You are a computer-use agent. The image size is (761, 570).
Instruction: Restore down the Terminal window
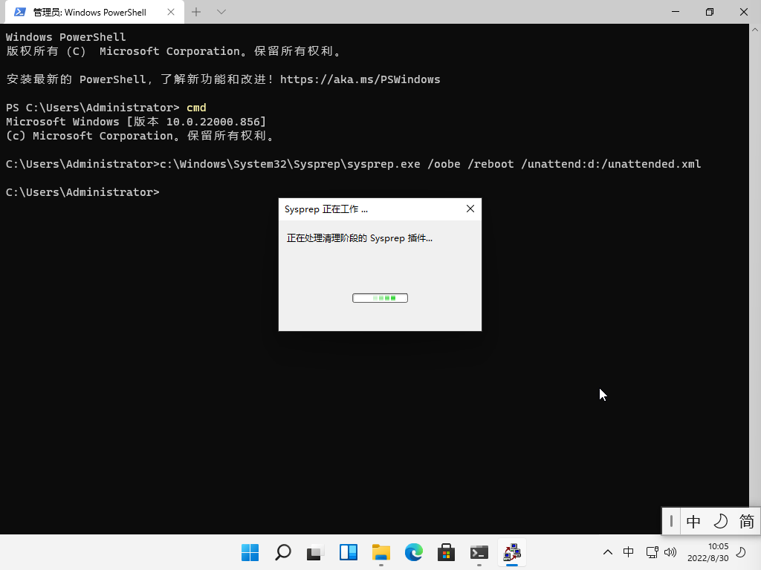710,12
